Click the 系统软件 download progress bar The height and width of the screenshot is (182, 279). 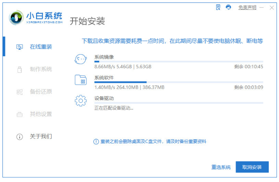179,82
